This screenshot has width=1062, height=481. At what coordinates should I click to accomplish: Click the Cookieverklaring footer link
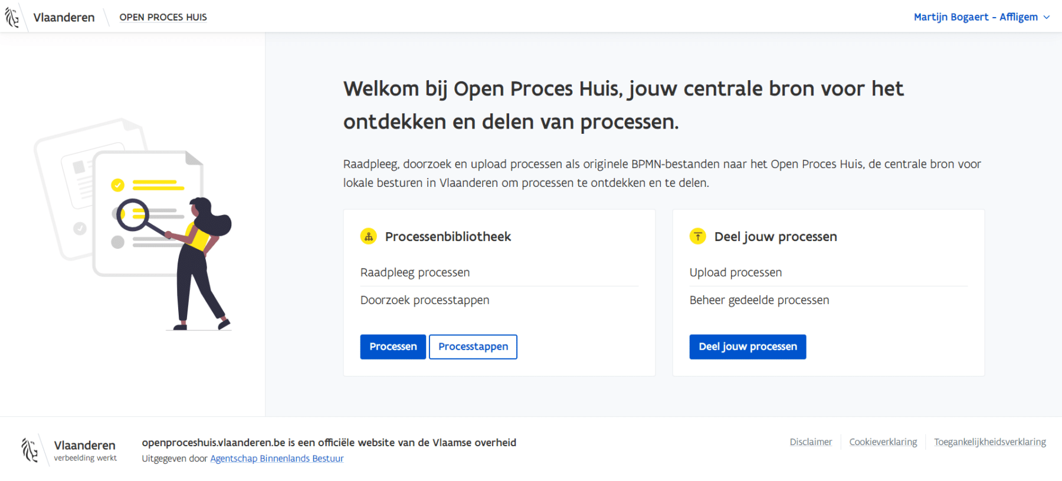pyautogui.click(x=883, y=442)
